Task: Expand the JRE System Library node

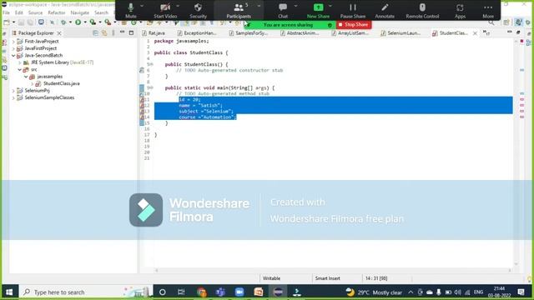Action: [x=20, y=62]
